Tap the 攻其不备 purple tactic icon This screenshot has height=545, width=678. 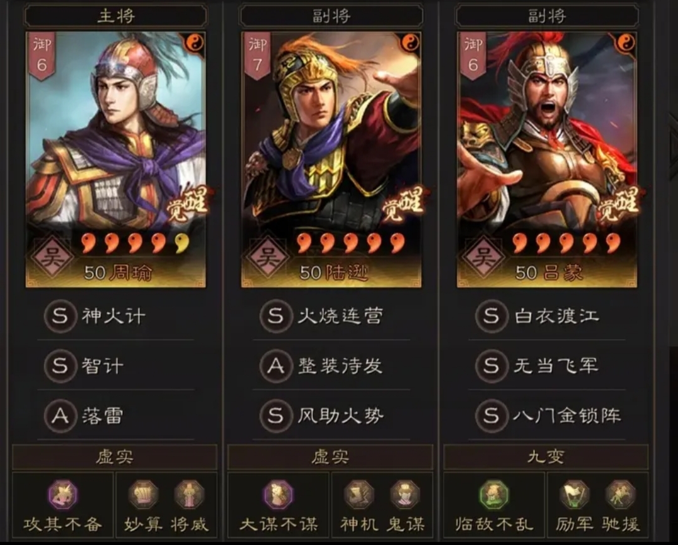tap(63, 495)
